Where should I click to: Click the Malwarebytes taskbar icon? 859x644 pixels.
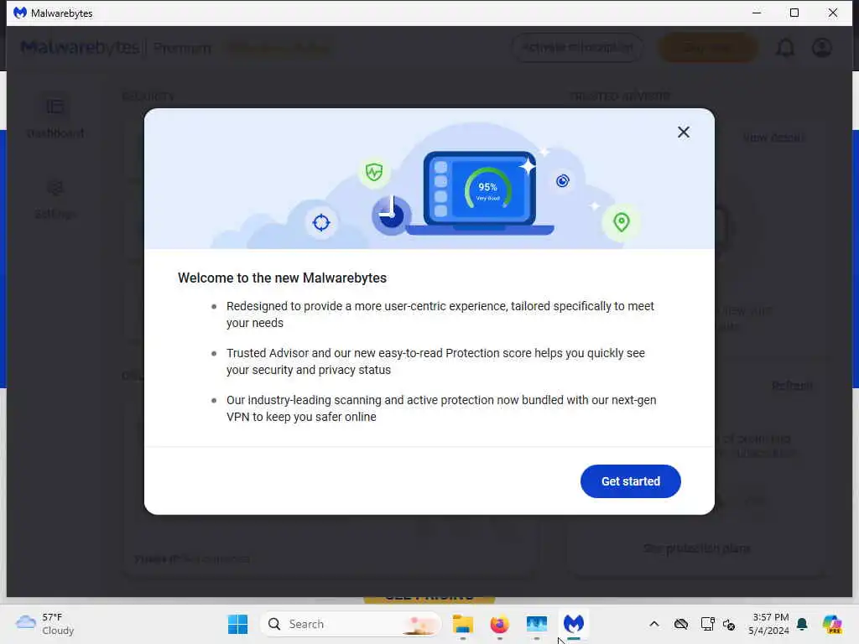pyautogui.click(x=574, y=624)
